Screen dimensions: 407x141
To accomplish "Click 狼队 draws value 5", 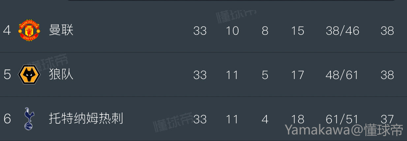I will 265,75.
